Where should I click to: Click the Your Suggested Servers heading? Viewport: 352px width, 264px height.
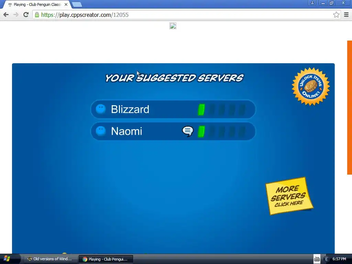click(174, 78)
